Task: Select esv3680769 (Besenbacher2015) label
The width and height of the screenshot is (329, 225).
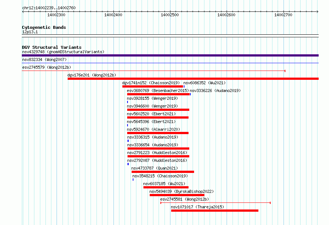Action: tap(158, 91)
